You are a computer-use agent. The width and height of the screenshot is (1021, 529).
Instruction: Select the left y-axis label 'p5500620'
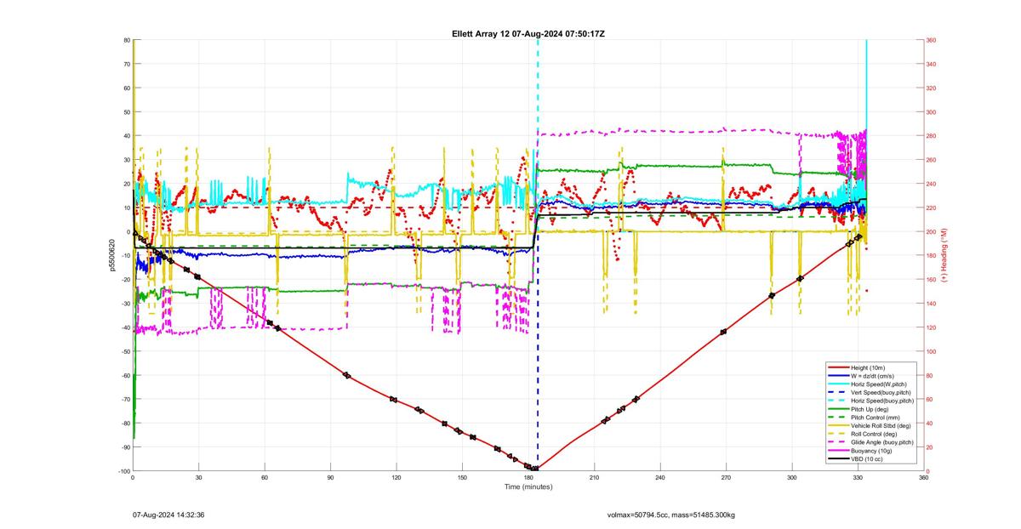[111, 255]
